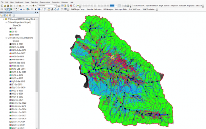Open SWAT Simulation dropdown
The width and height of the screenshot is (206, 129).
click(x=149, y=9)
